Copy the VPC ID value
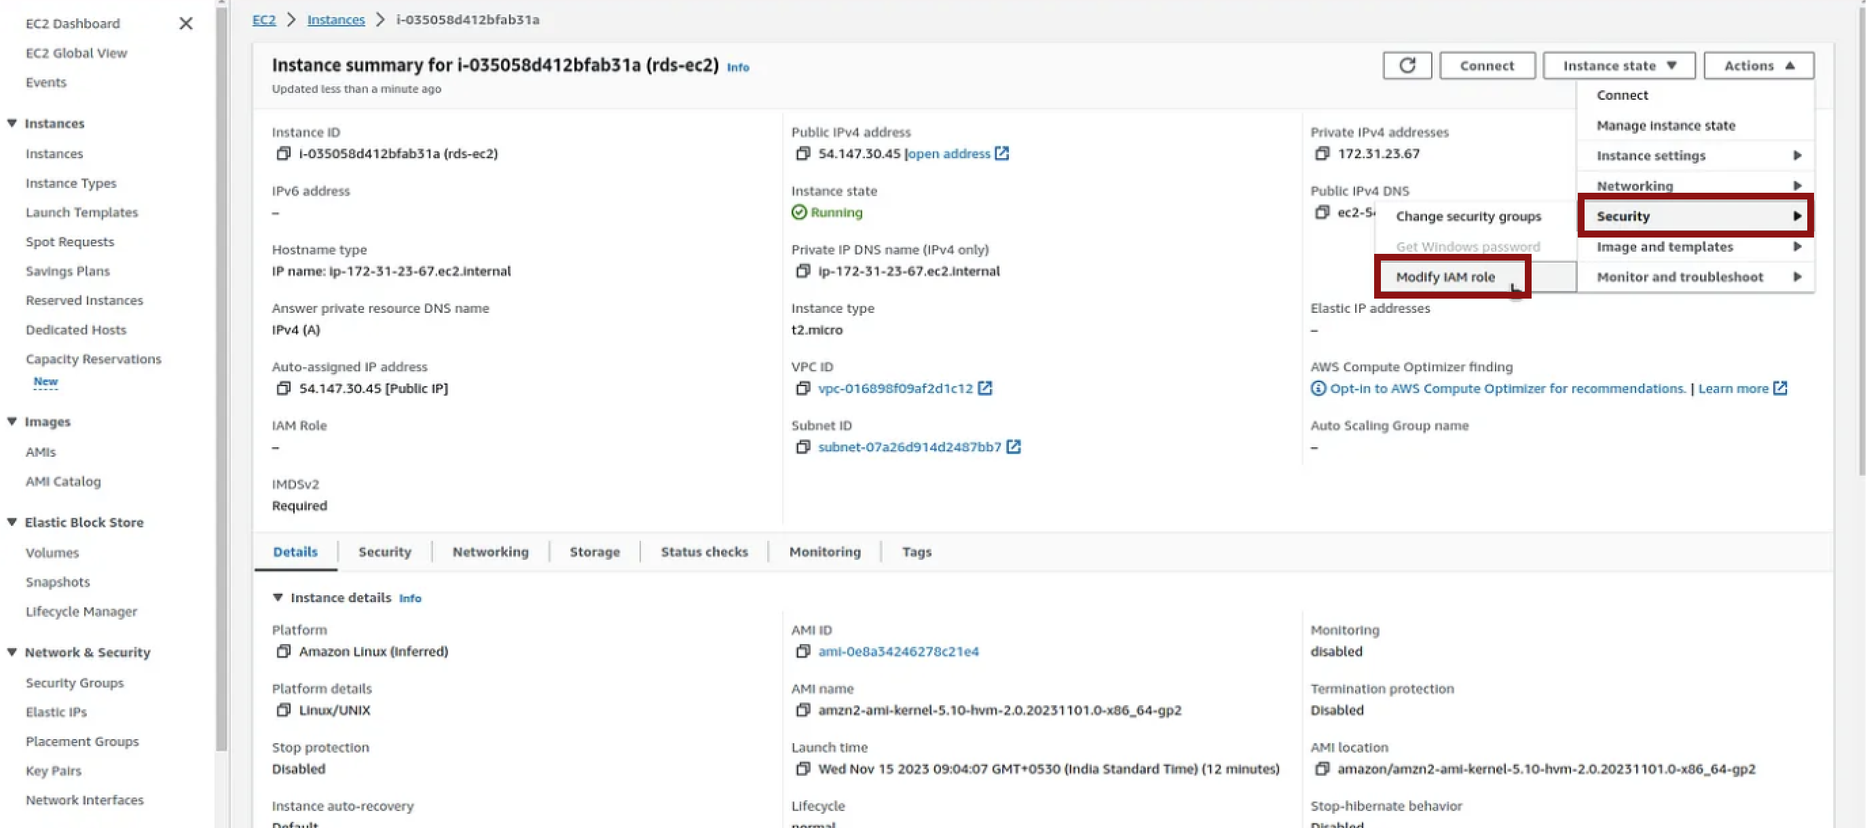Screen dimensions: 1867x828 coord(802,388)
